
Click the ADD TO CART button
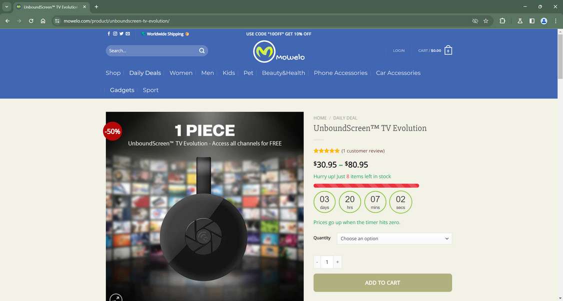click(383, 282)
